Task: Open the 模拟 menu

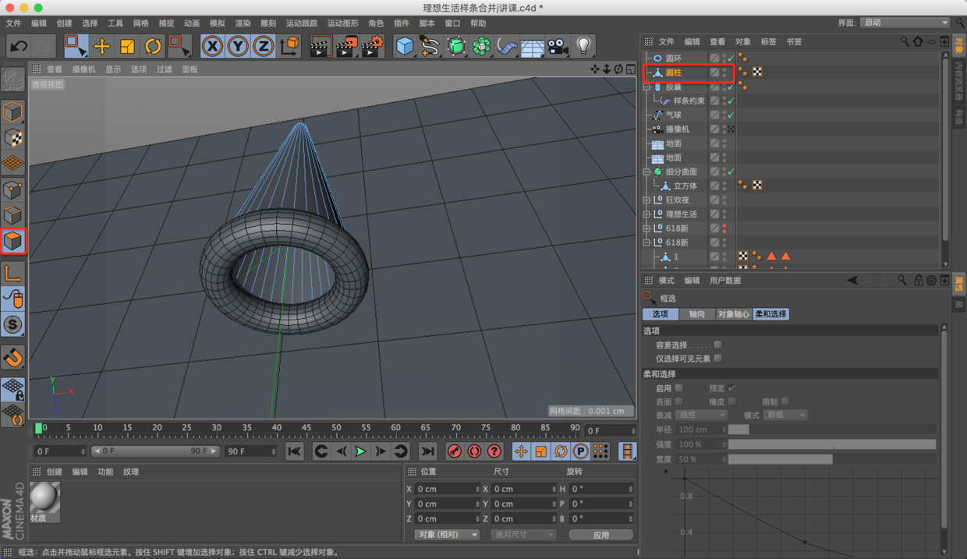Action: click(x=218, y=23)
